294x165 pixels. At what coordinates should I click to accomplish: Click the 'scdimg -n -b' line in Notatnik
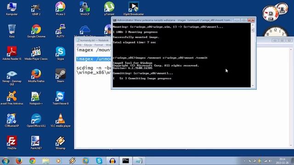[94, 68]
